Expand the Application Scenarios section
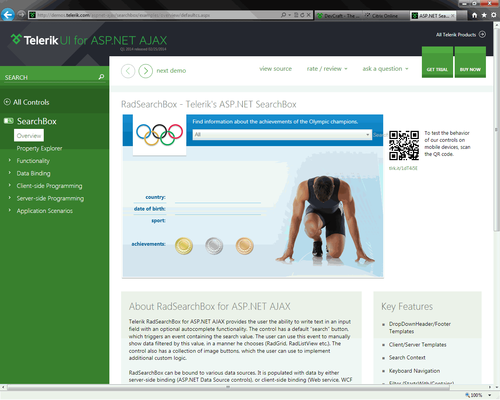The height and width of the screenshot is (400, 500). [10, 210]
